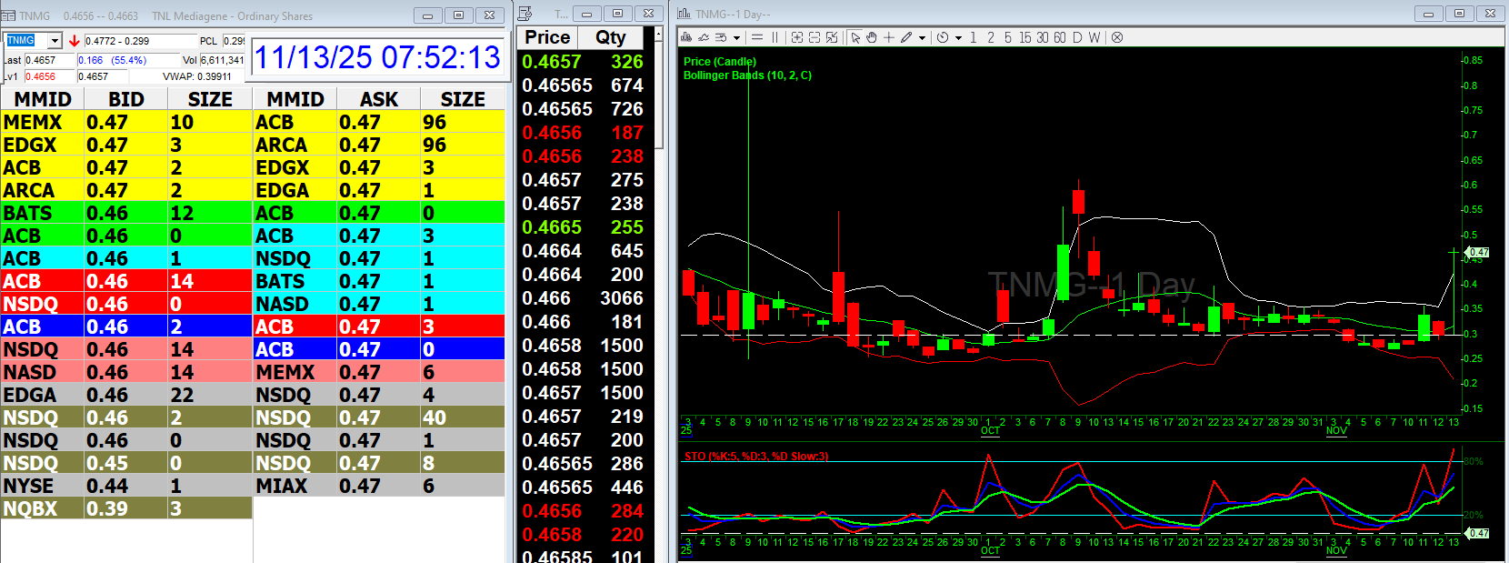Click the chart type candlestick icon
The image size is (1509, 563).
686,37
